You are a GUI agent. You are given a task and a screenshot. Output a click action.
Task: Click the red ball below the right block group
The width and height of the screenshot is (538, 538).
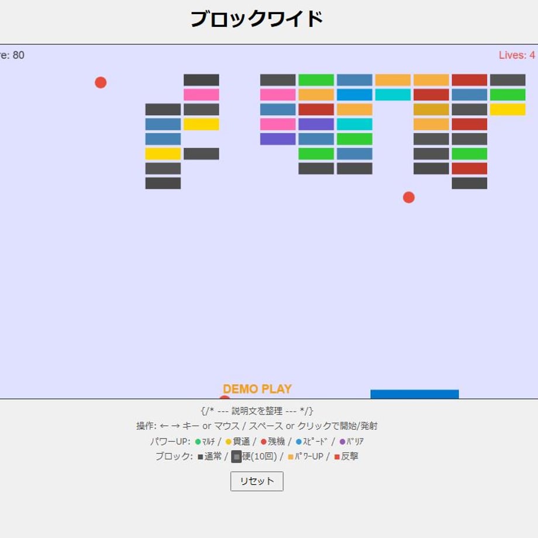[409, 197]
